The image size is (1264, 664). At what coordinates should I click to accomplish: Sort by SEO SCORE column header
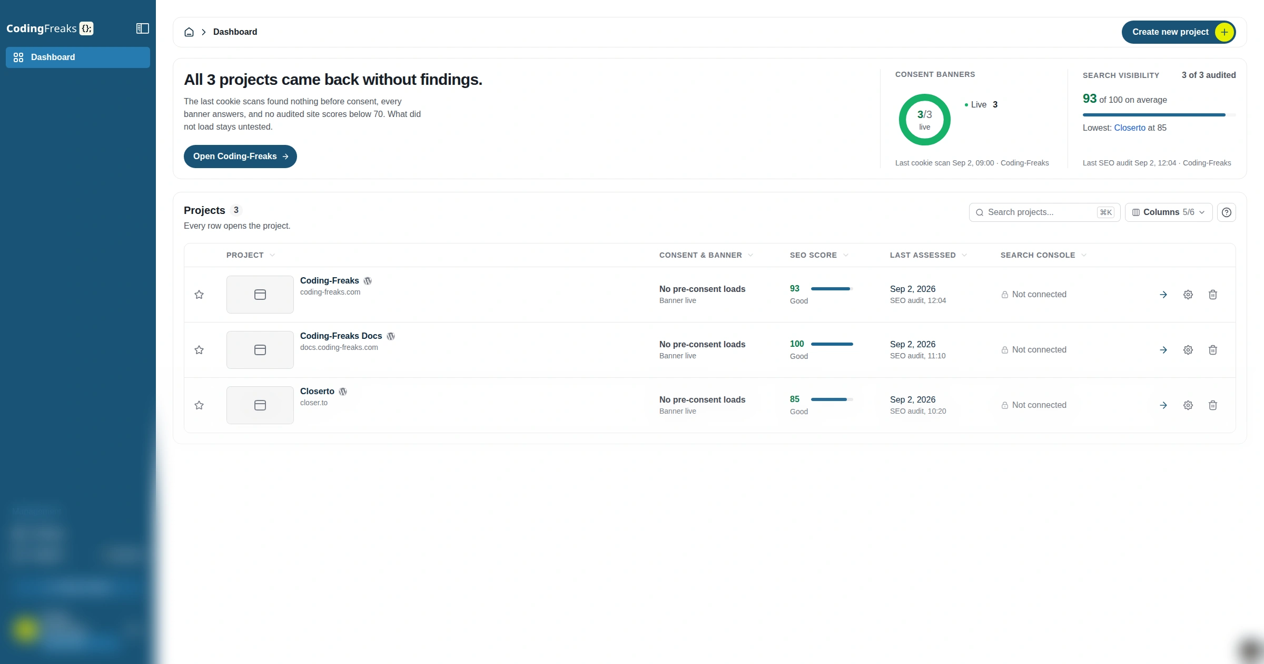tap(819, 255)
